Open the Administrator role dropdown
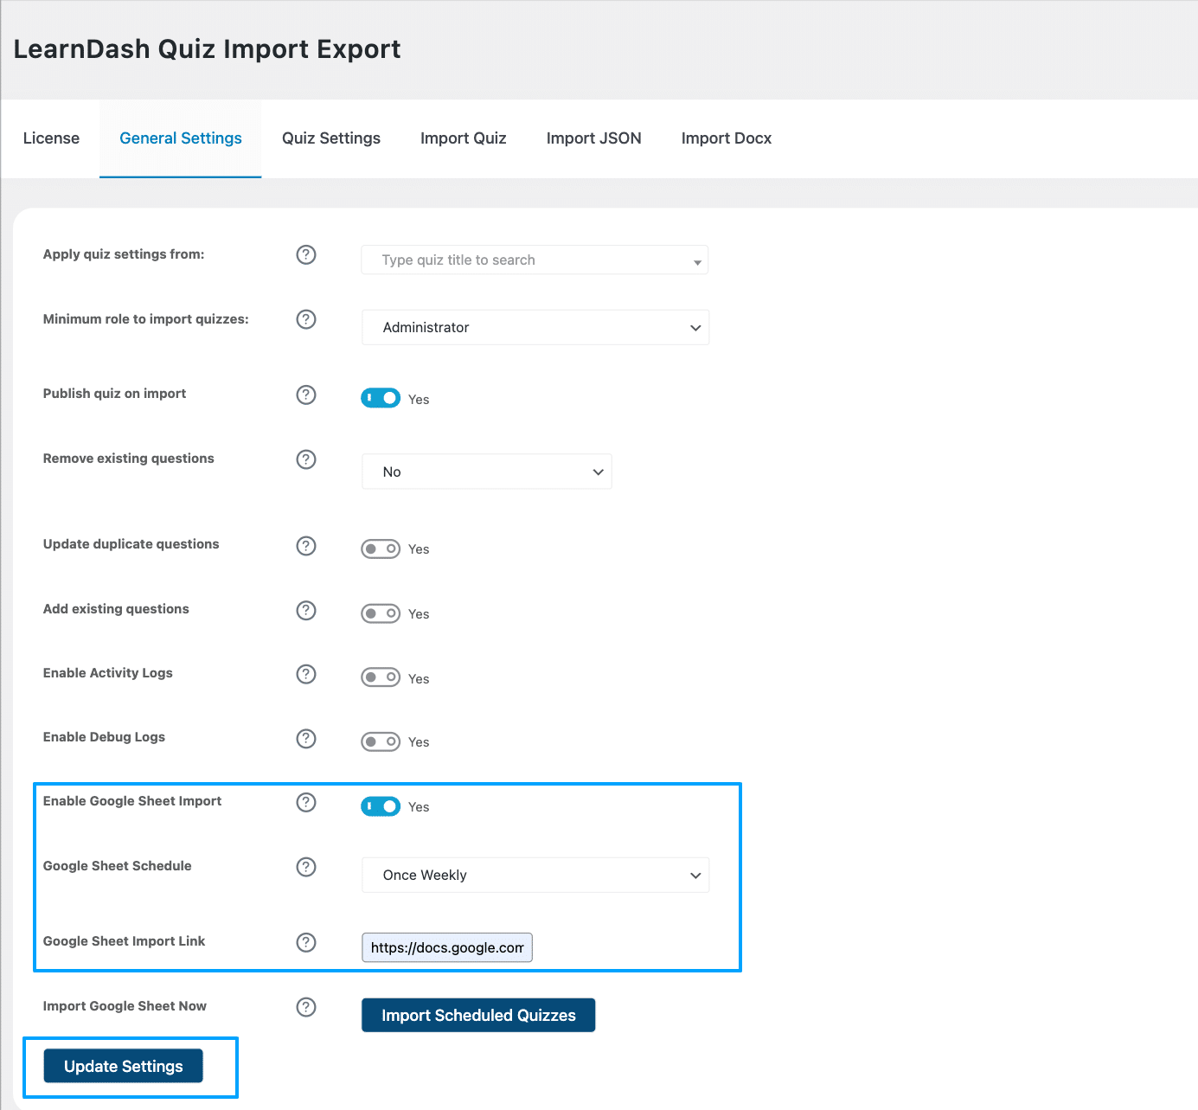The image size is (1198, 1110). pyautogui.click(x=535, y=327)
